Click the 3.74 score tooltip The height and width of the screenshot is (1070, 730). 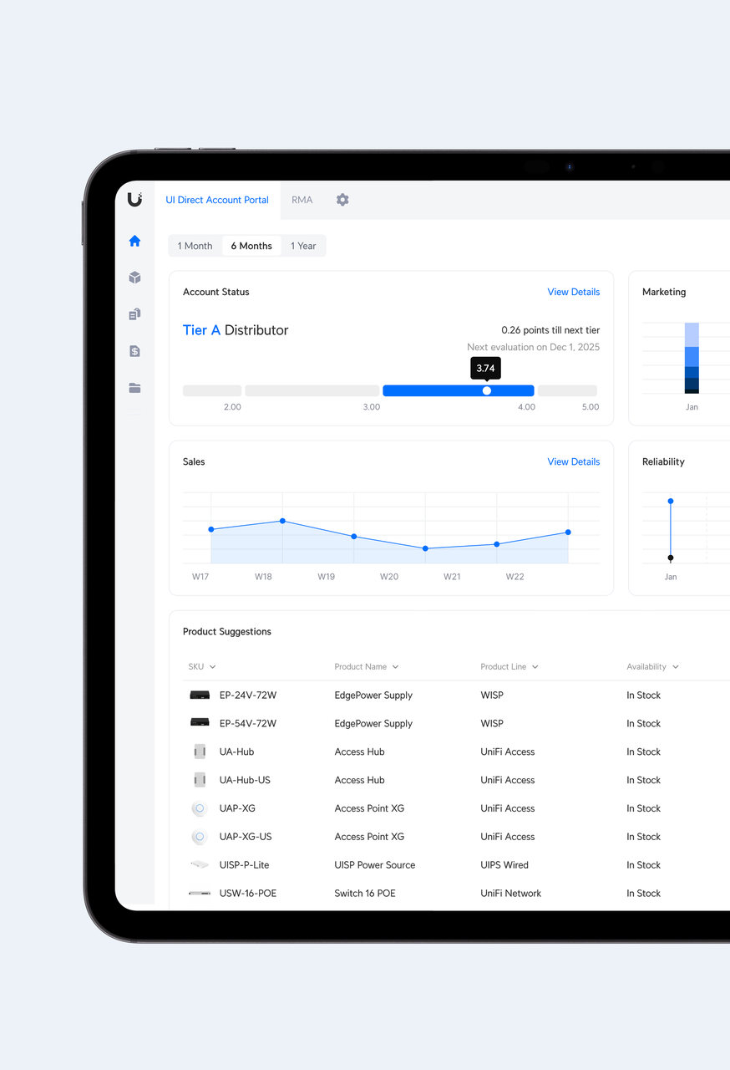click(x=486, y=368)
